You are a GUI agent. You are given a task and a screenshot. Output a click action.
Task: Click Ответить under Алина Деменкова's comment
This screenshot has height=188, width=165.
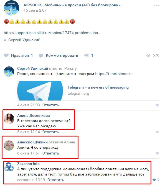coord(51,132)
